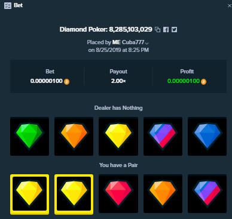Viewport: 232px width, 219px height.
Task: Copy the bet ID link icon
Action: click(158, 30)
